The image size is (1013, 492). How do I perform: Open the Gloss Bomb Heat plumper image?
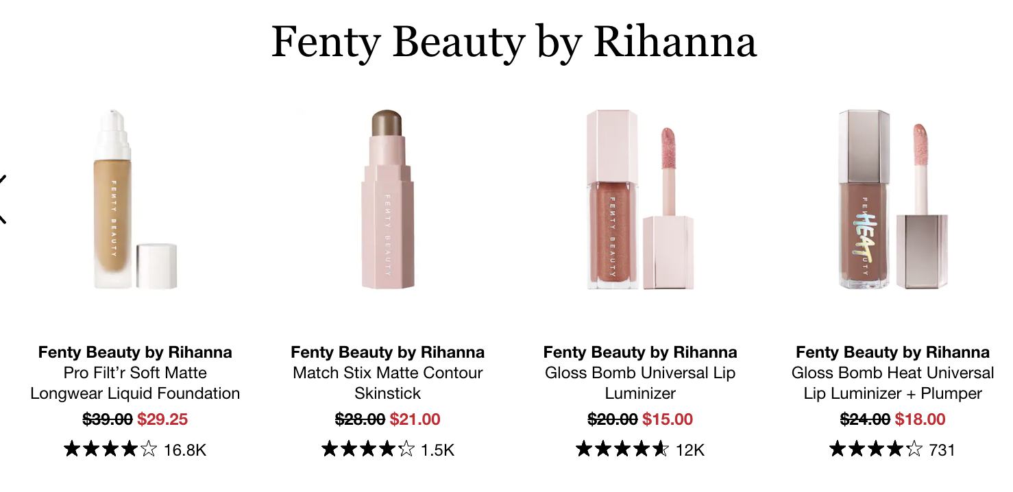[x=893, y=199]
